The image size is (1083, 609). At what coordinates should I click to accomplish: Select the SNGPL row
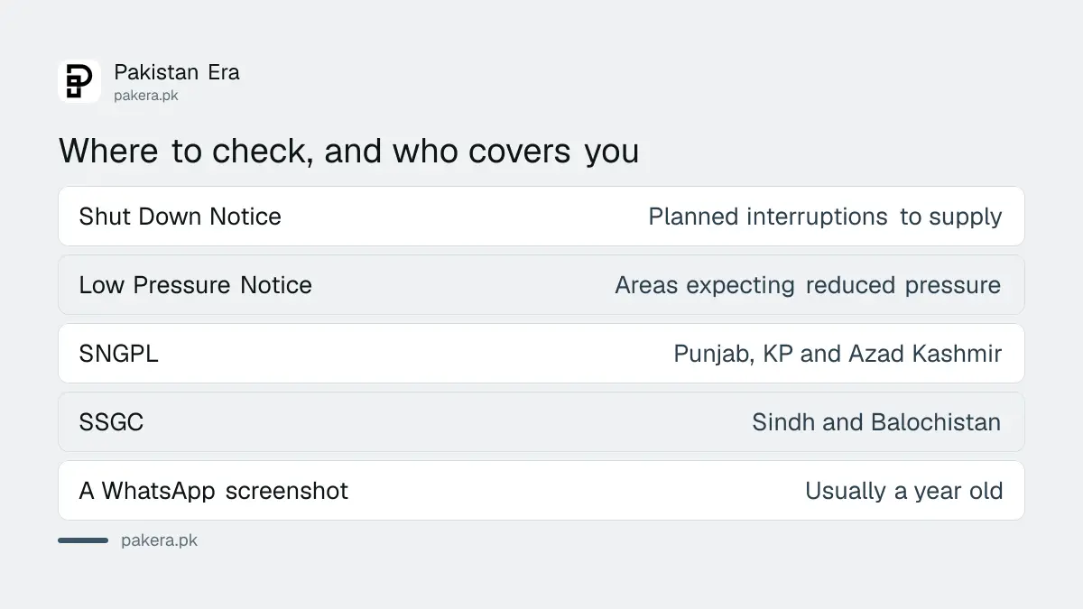pyautogui.click(x=541, y=354)
